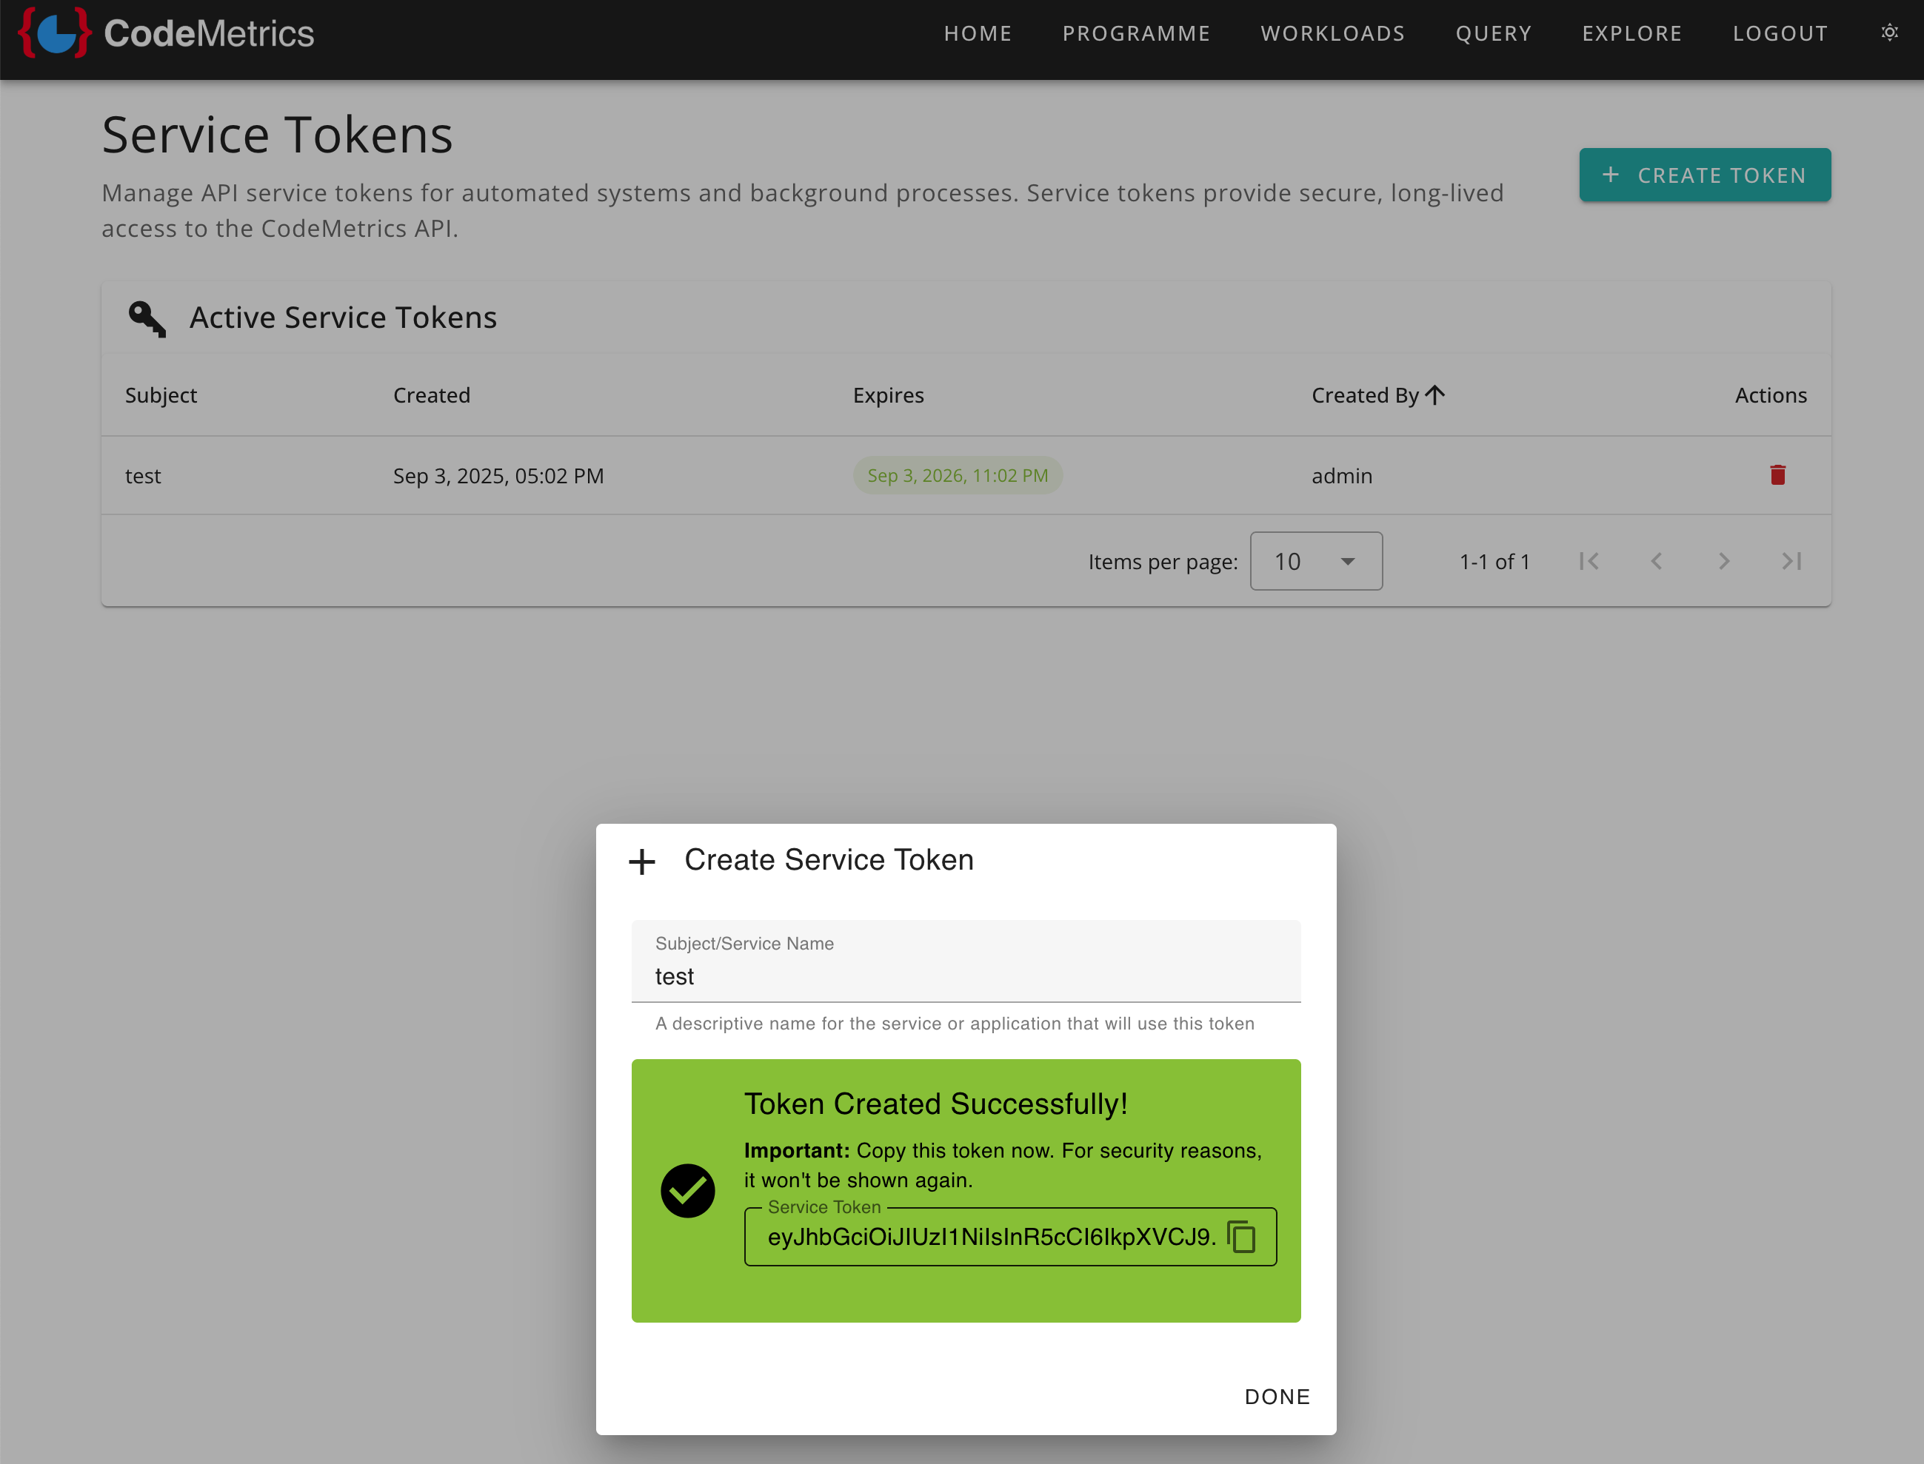
Task: Open the QUERY menu item
Action: click(x=1493, y=33)
